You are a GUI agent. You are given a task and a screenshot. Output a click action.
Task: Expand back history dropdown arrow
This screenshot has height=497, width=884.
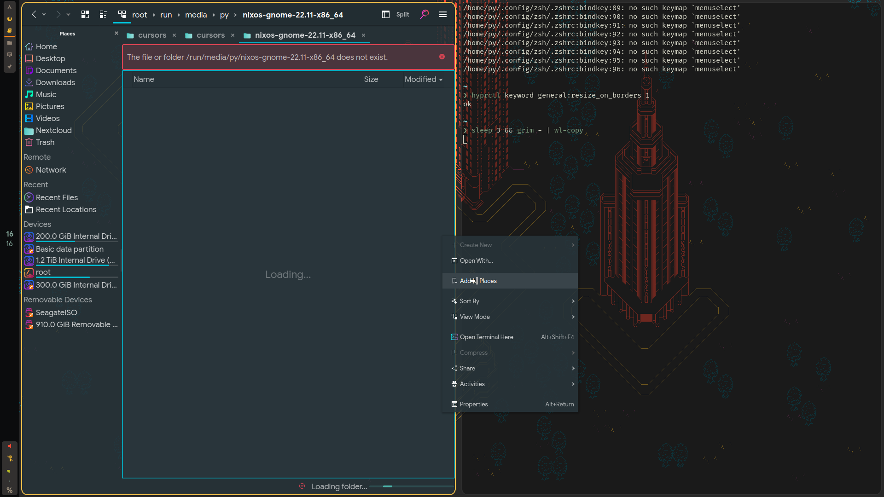pos(44,15)
